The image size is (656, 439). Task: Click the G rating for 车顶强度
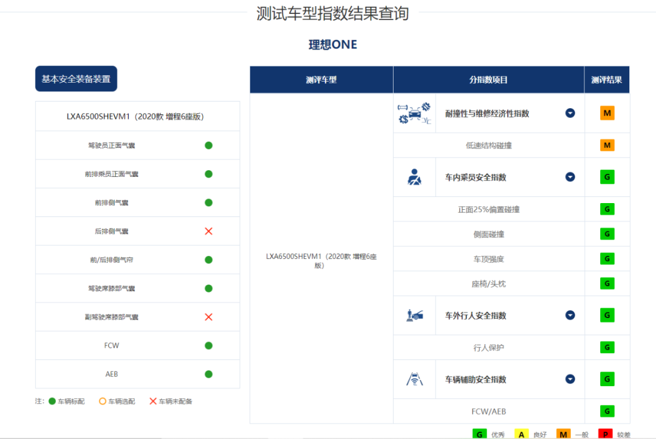[x=607, y=259]
